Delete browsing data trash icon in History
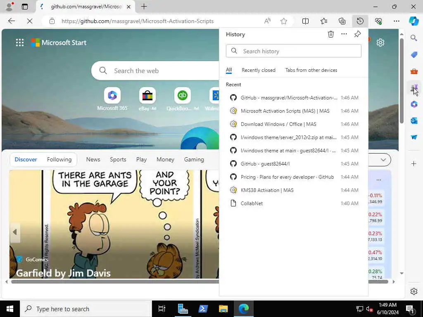Screen dimensions: 423x317 331,34
